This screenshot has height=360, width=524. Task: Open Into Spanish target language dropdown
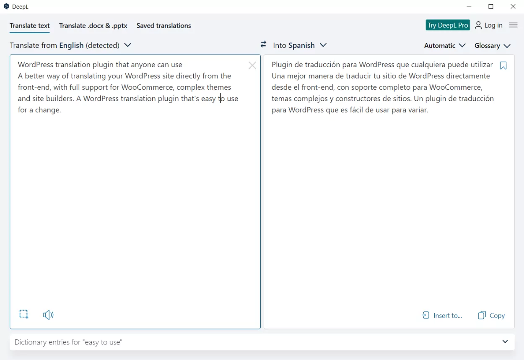[300, 45]
